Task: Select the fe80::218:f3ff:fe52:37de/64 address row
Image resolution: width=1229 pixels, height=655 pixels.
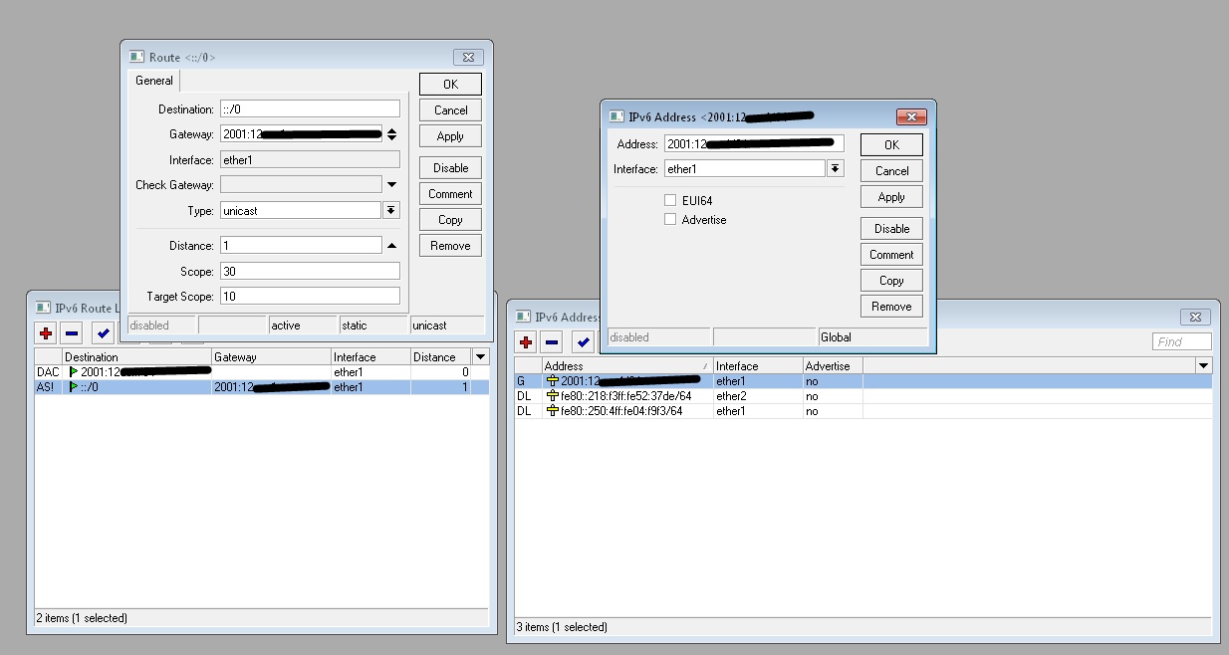Action: click(x=863, y=395)
